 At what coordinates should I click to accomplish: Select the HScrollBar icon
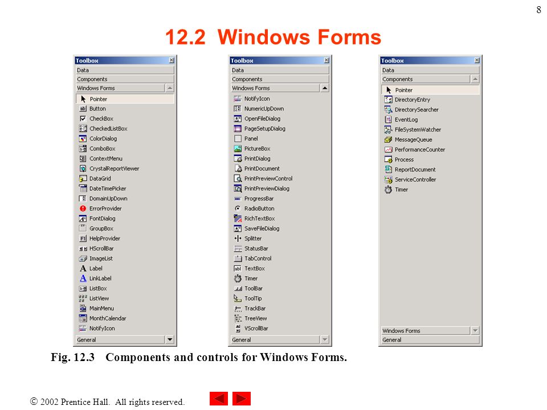(x=83, y=249)
